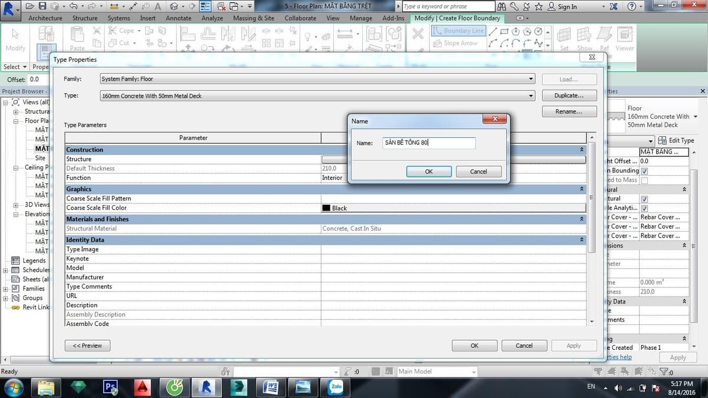Expand the Families node in Project Browser
The height and width of the screenshot is (398, 708).
6,289
